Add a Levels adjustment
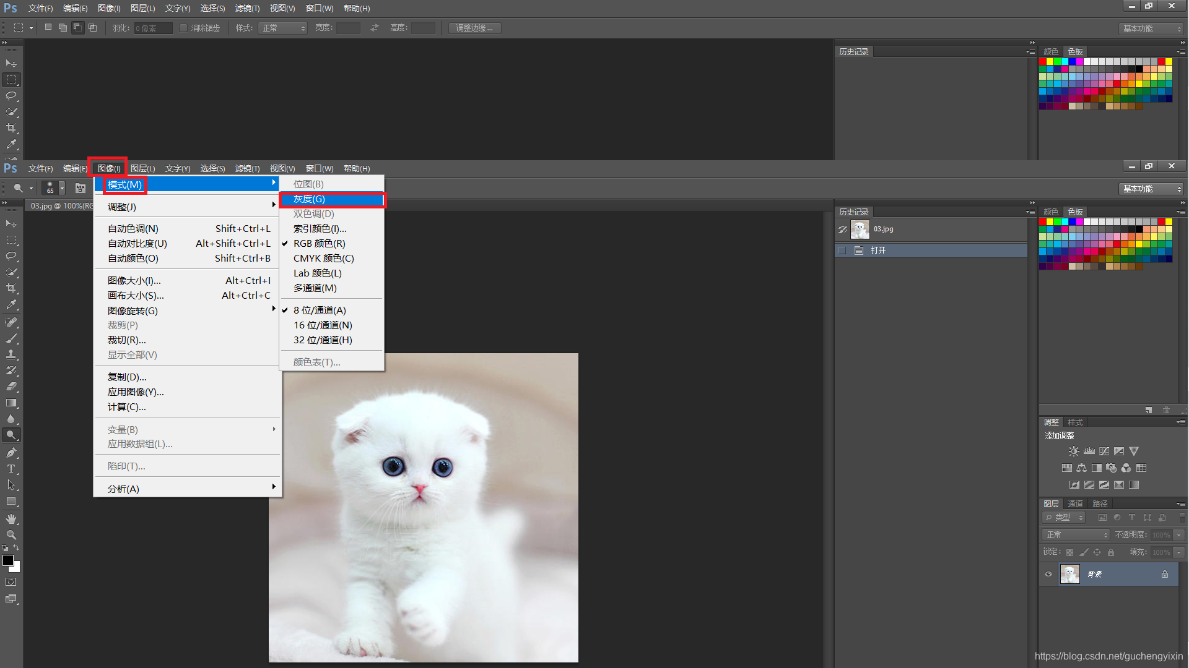Viewport: 1189px width, 668px height. (1089, 452)
